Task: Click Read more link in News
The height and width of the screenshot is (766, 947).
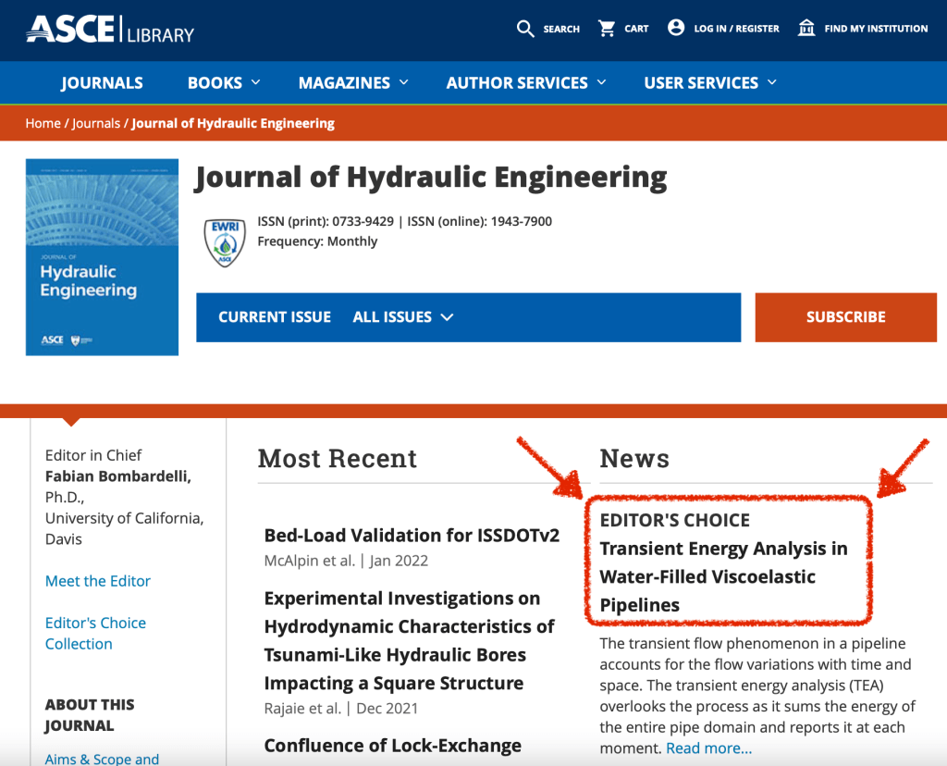Action: point(708,748)
